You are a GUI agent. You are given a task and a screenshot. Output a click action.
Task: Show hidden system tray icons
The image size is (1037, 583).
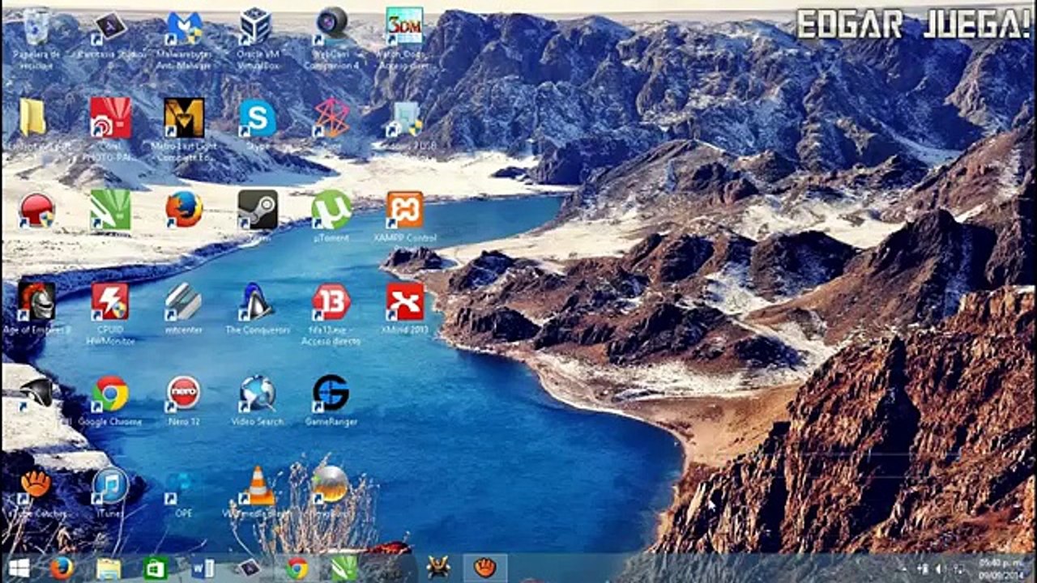905,568
